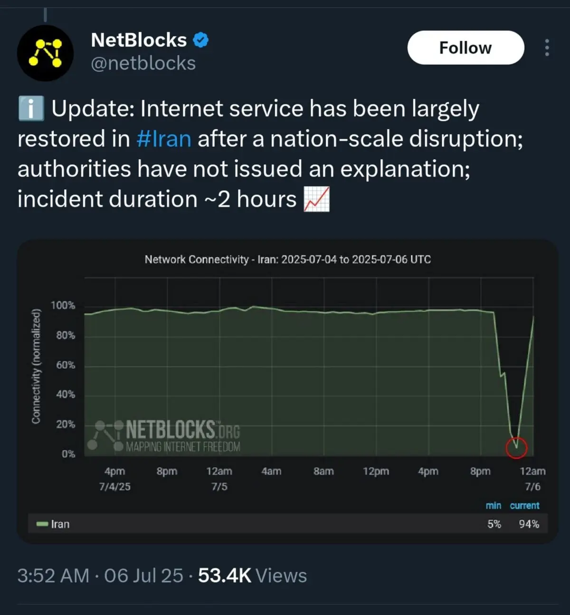Open the Network Connectivity chart image

coord(287,392)
